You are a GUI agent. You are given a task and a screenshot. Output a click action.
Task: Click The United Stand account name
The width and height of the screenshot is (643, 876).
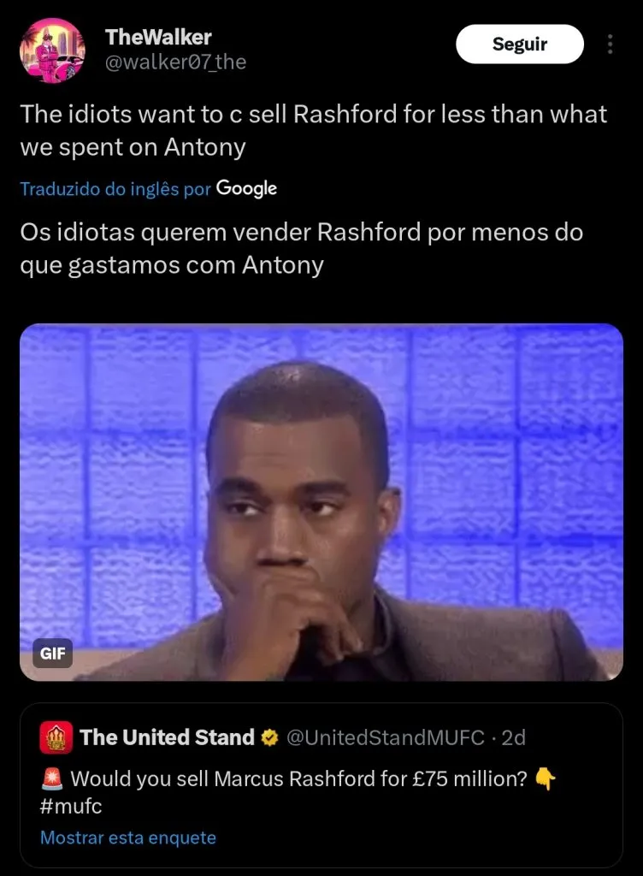click(x=167, y=737)
